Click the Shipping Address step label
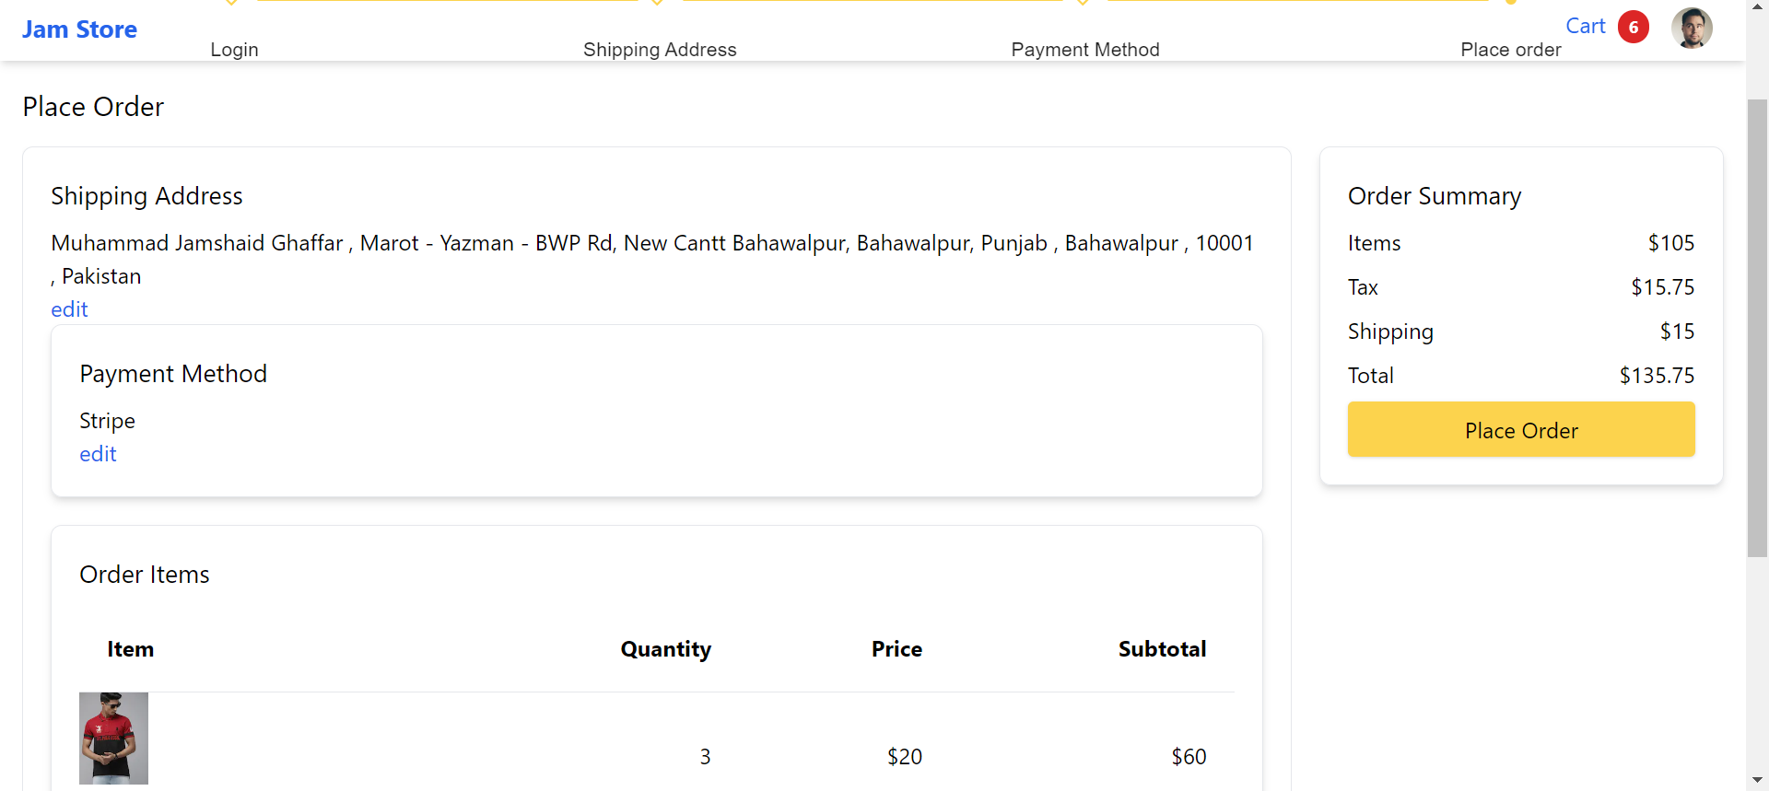Image resolution: width=1769 pixels, height=791 pixels. click(660, 50)
